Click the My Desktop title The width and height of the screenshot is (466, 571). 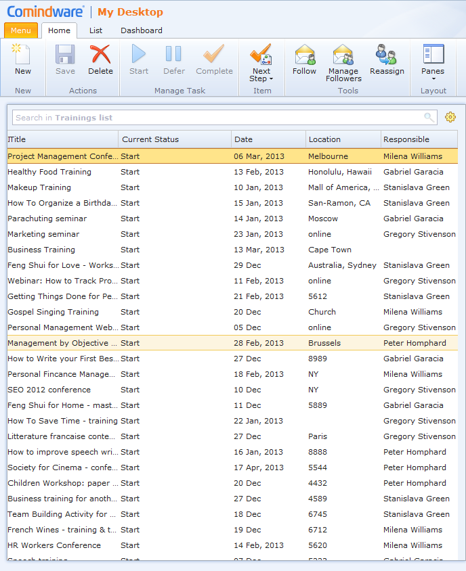pos(130,12)
